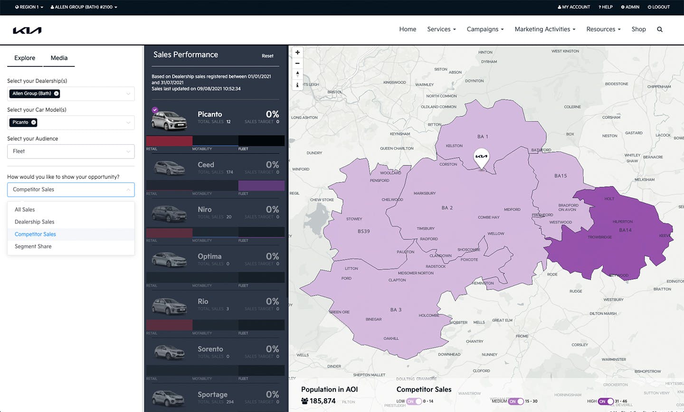
Task: Expand the Campaigns menu
Action: click(485, 29)
